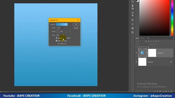Click the vertical hue slider strip
The height and width of the screenshot is (98, 175).
point(172,18)
